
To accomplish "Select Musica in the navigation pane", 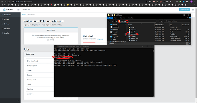I will (x=113, y=34).
